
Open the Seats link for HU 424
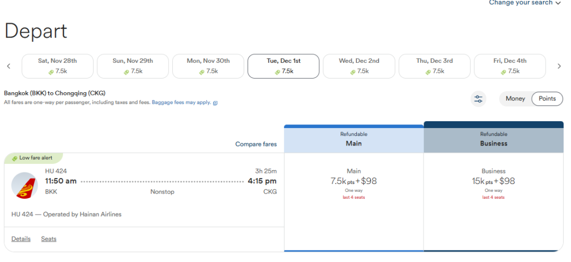(49, 239)
